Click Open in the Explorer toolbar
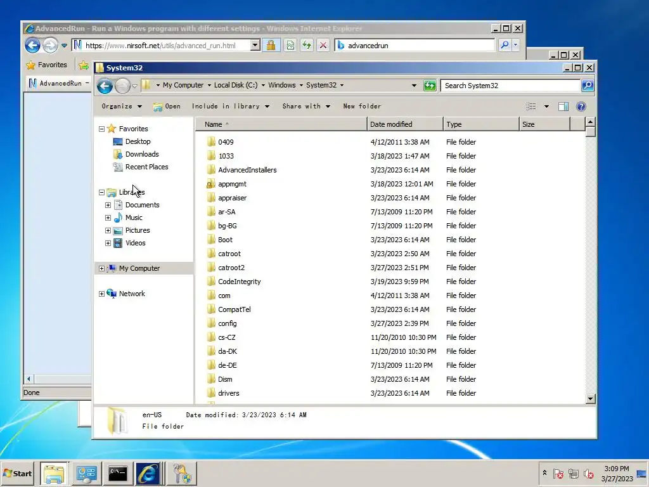 tap(167, 107)
